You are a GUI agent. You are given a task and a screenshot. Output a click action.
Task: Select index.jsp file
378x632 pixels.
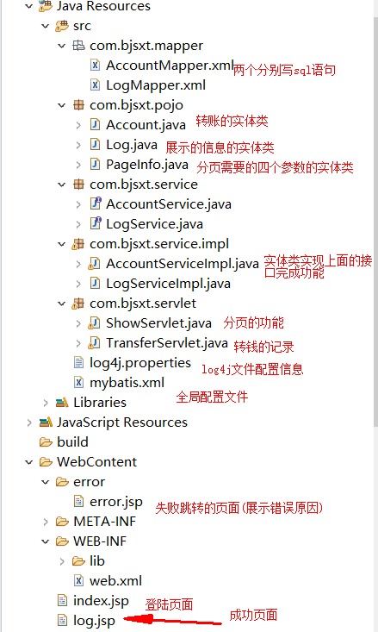101,601
